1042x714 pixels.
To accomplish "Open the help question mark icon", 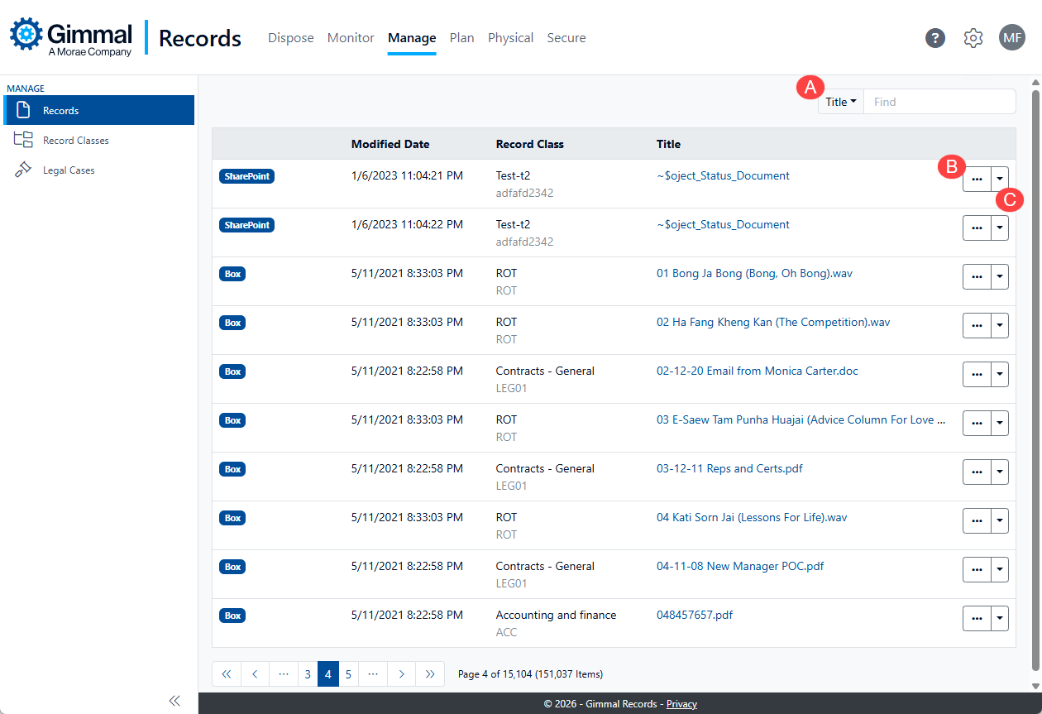I will click(934, 38).
